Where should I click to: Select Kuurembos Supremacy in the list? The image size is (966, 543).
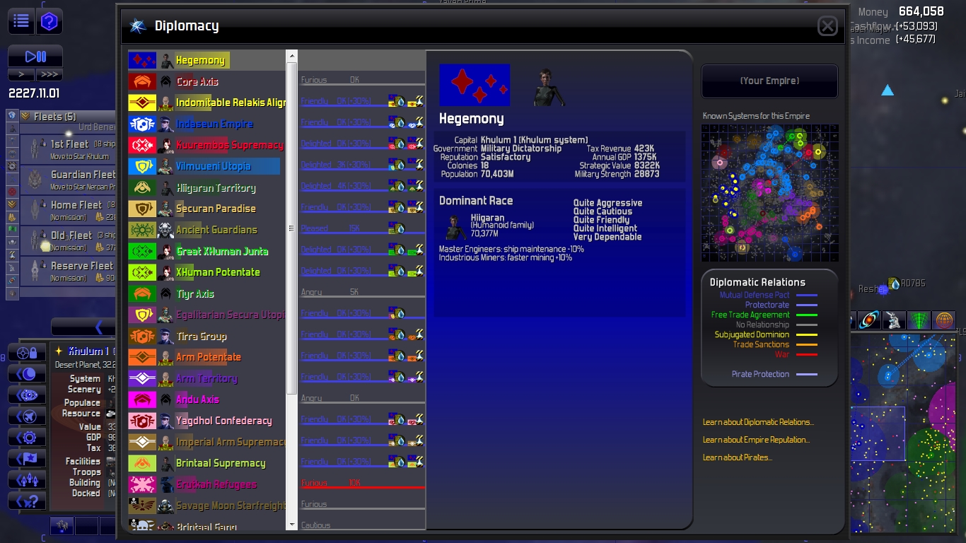[x=229, y=146]
